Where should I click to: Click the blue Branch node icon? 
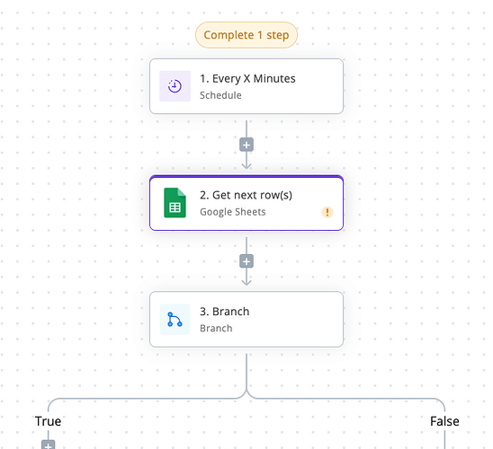pyautogui.click(x=175, y=319)
